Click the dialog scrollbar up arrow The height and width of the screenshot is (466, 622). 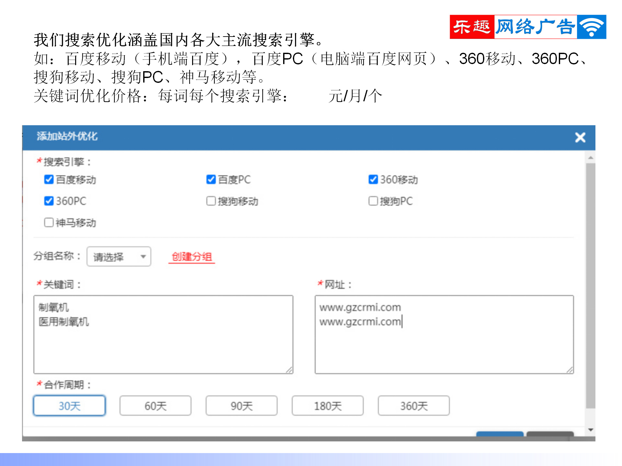(x=591, y=158)
